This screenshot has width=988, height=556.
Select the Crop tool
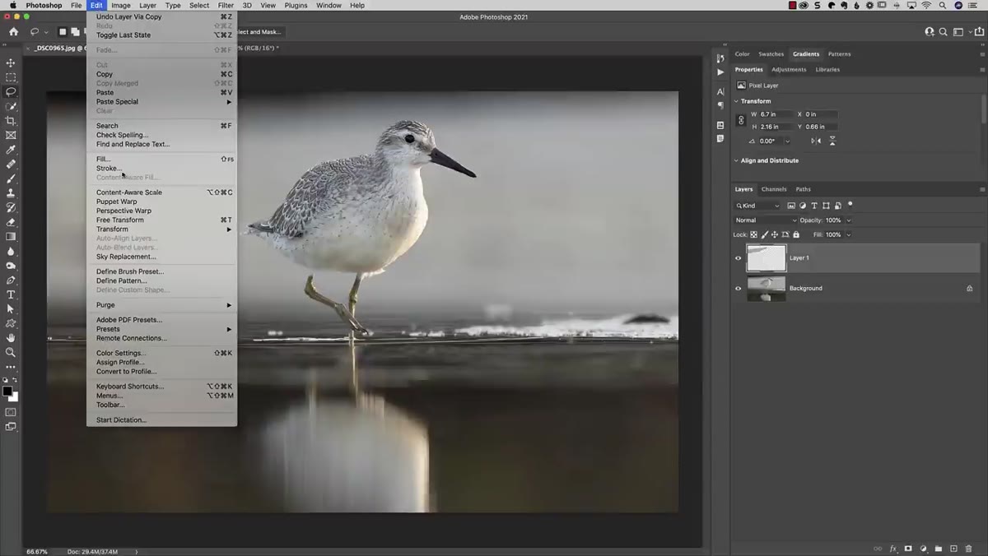pyautogui.click(x=11, y=121)
